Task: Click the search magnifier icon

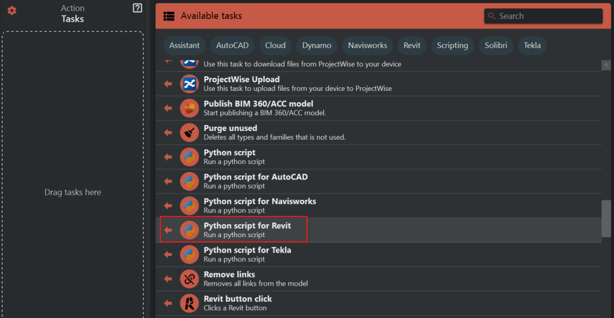Action: pos(492,16)
